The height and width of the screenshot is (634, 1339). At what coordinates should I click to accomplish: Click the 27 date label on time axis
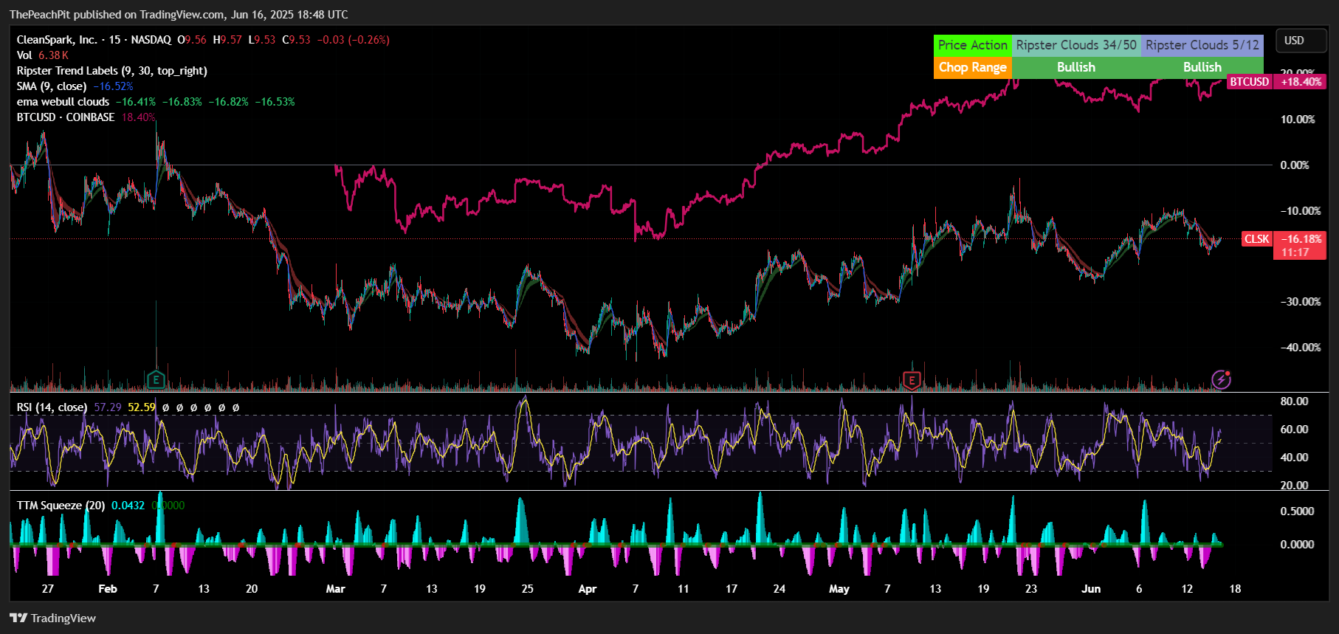coord(48,589)
